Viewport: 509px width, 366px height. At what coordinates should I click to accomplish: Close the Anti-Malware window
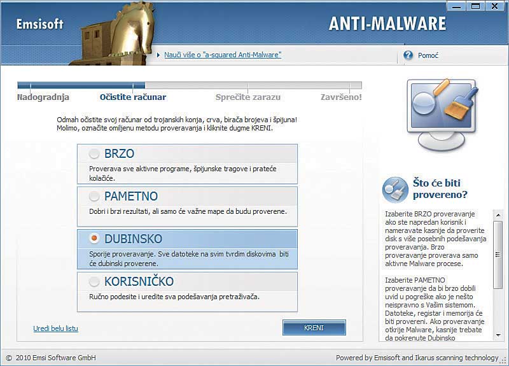tap(495, 6)
